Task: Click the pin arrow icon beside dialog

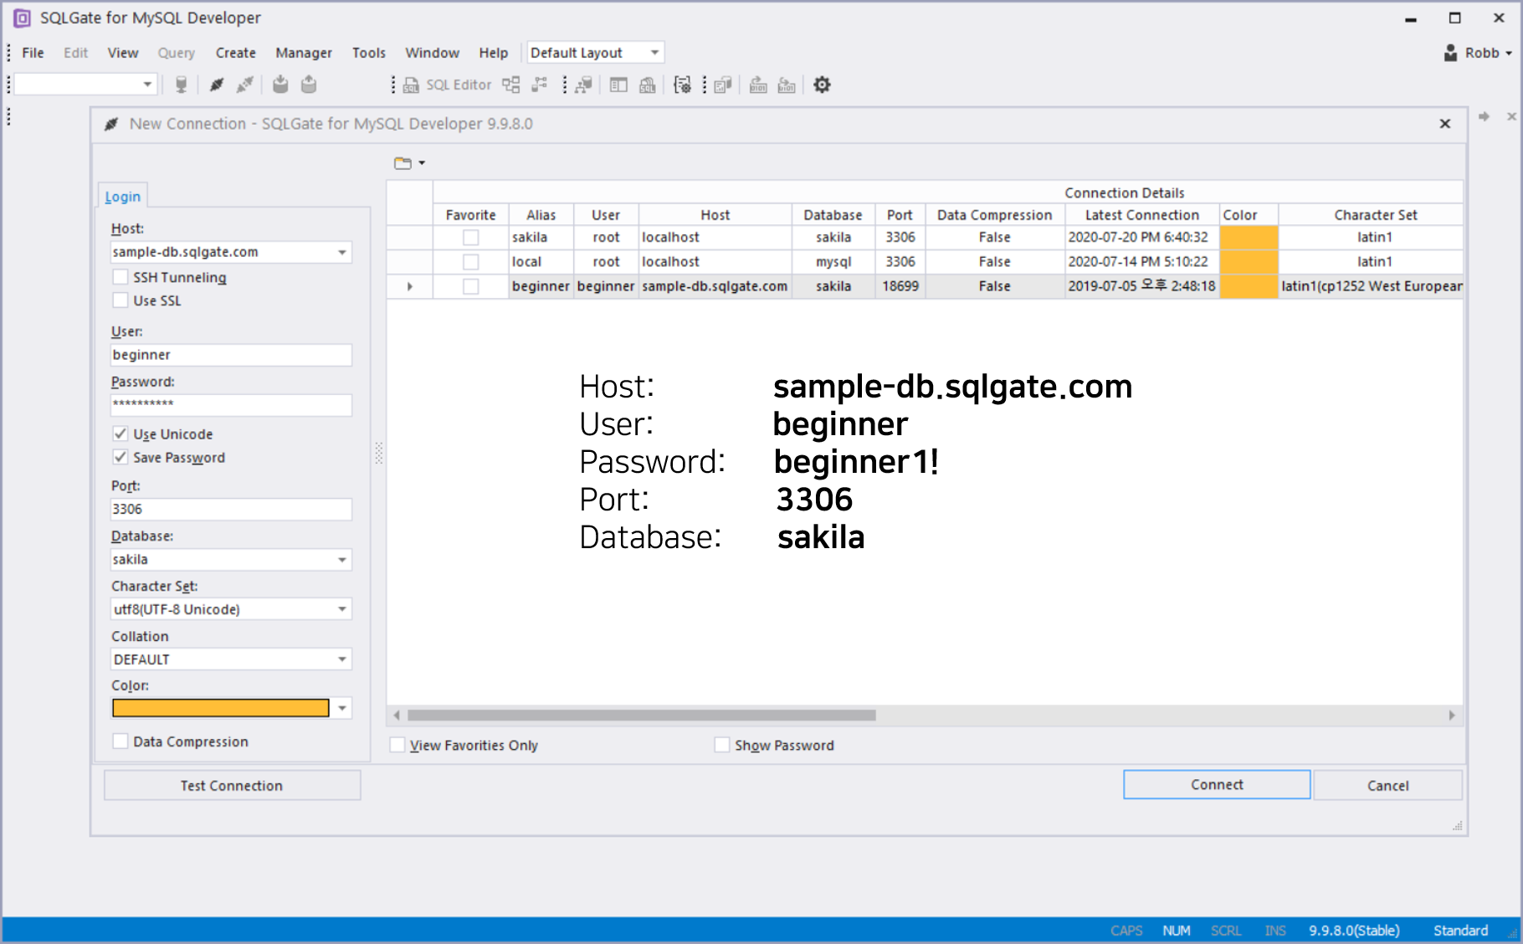Action: click(1484, 116)
